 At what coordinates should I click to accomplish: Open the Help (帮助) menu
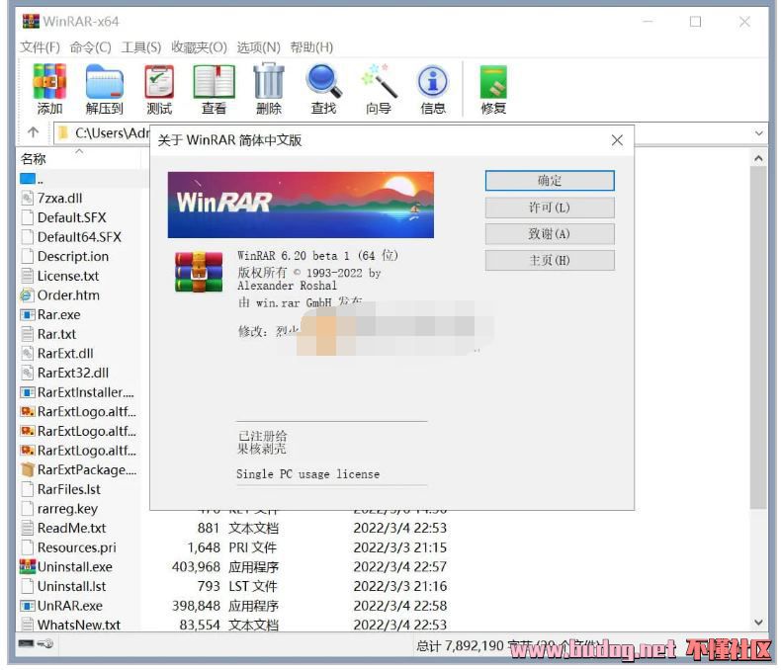click(x=311, y=47)
